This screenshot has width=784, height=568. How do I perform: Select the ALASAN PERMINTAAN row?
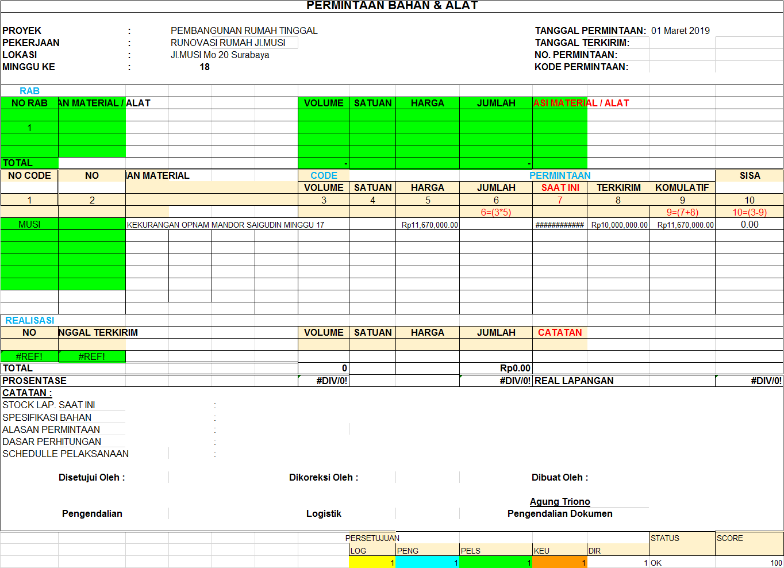tap(51, 429)
